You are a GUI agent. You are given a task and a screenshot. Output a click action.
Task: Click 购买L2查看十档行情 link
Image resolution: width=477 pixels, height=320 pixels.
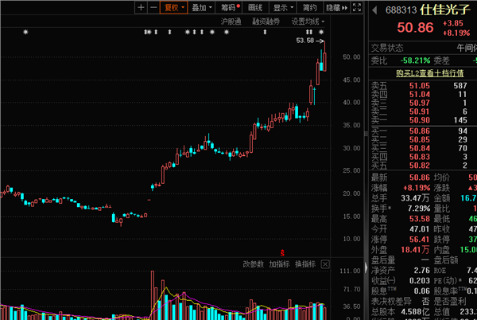[x=429, y=73]
